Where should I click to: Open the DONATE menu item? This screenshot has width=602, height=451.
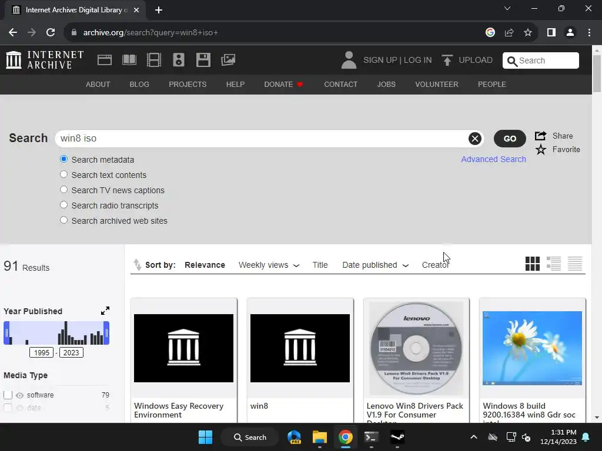(284, 85)
